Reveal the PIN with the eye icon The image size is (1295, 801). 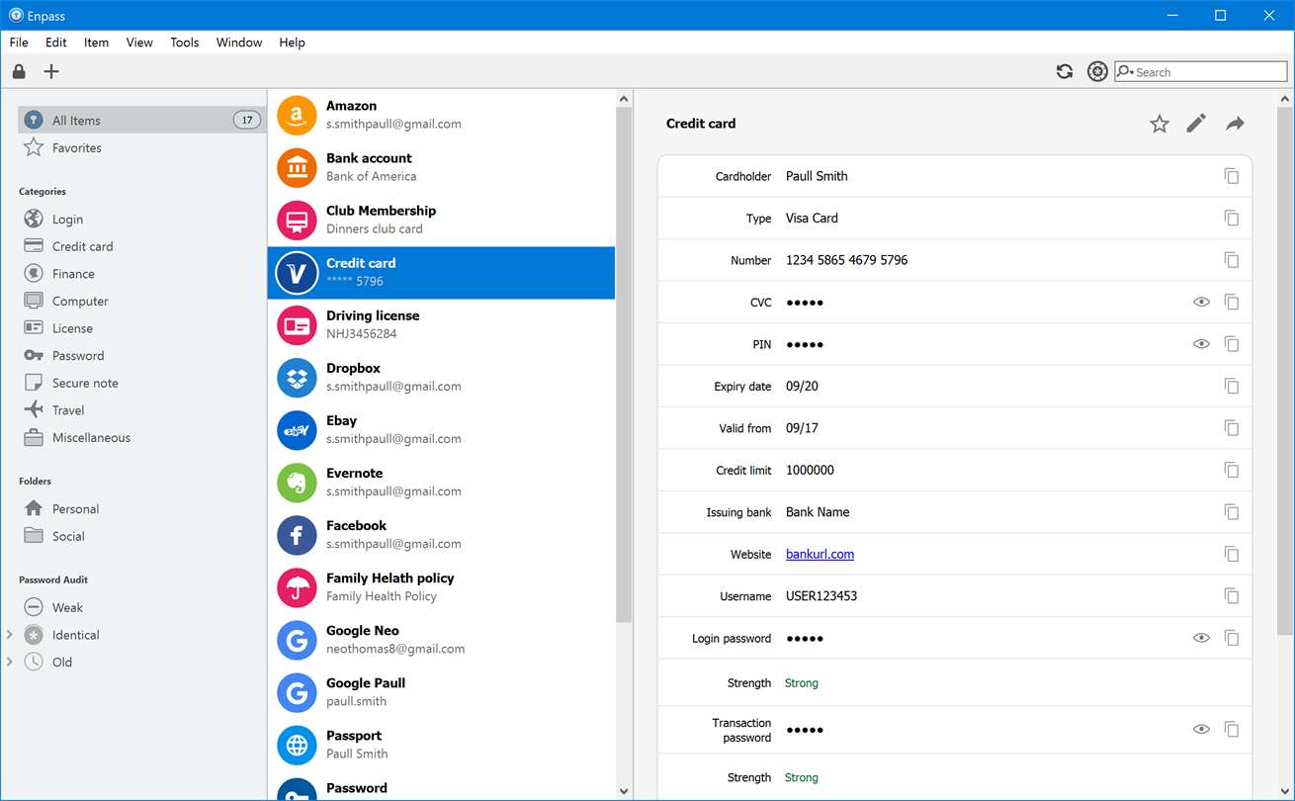click(x=1201, y=344)
